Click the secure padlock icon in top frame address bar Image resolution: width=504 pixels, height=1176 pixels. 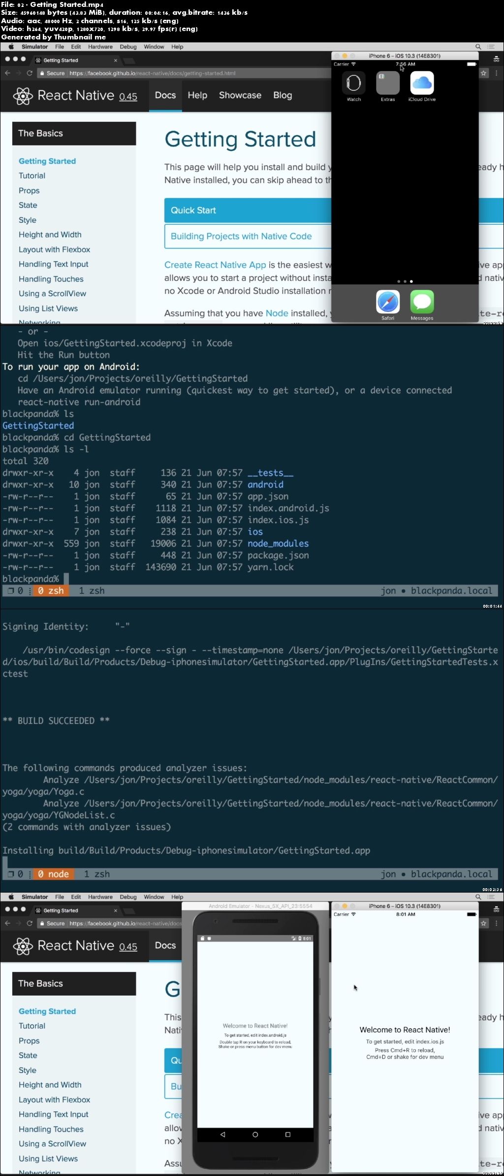42,73
